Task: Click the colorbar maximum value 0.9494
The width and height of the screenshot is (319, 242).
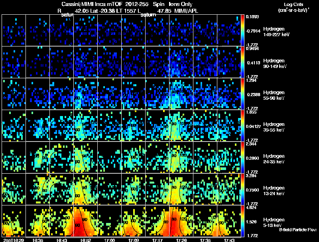Action: point(252,48)
